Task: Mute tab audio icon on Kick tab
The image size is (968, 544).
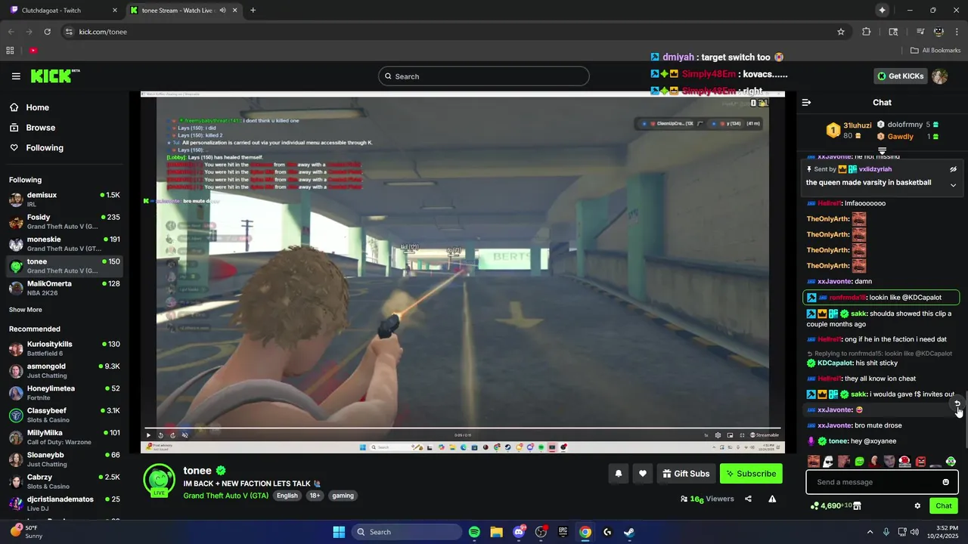Action: [222, 11]
